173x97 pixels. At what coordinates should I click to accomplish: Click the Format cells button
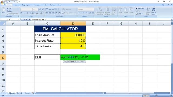coord(131,11)
